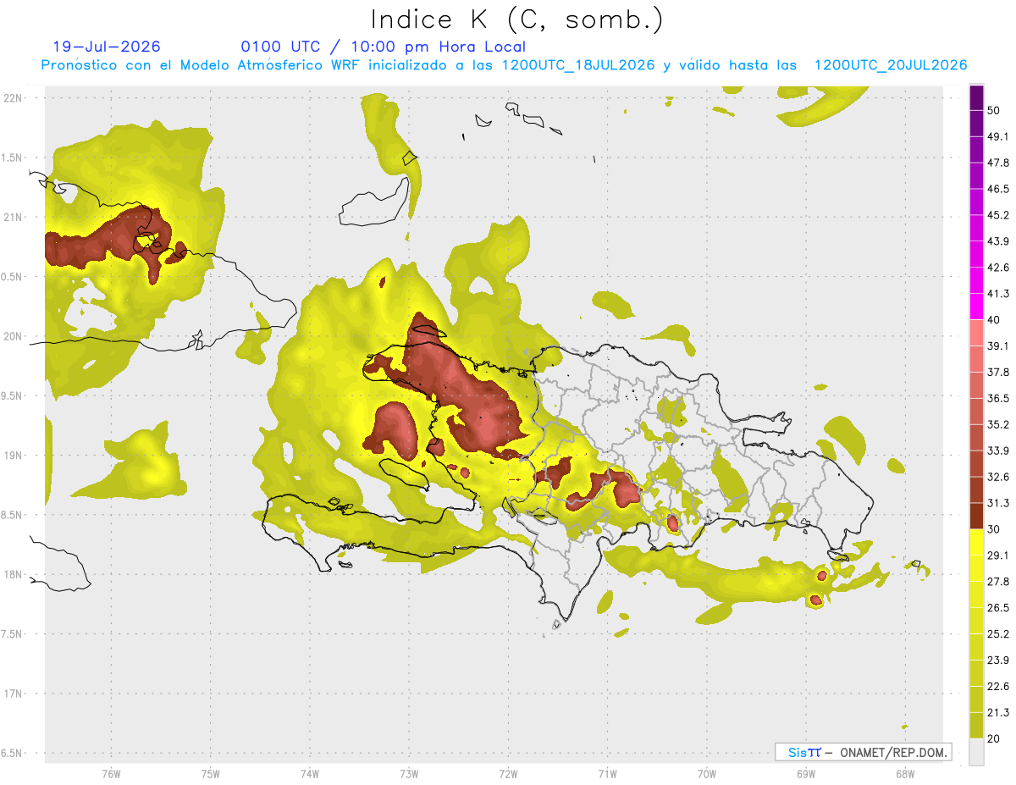Click the "31.3" colorbar value
Viewport: 1016px width, 785px height.
998,503
